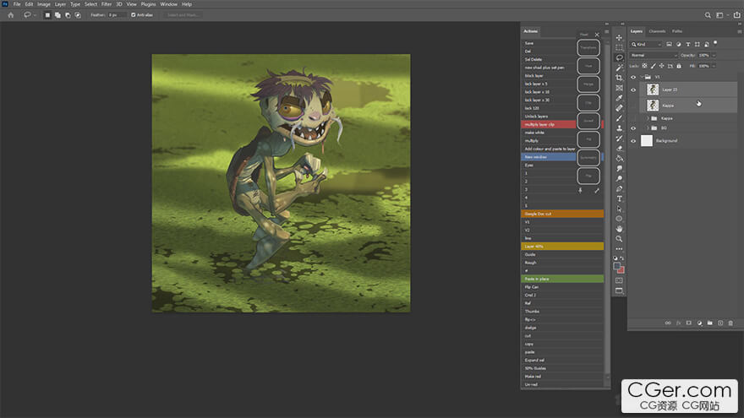
Task: Expand the Kappa layer group
Action: pyautogui.click(x=648, y=118)
